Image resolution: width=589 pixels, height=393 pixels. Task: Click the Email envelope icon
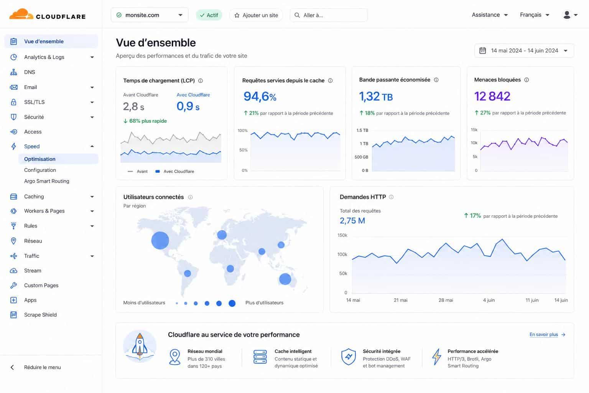[x=13, y=87]
